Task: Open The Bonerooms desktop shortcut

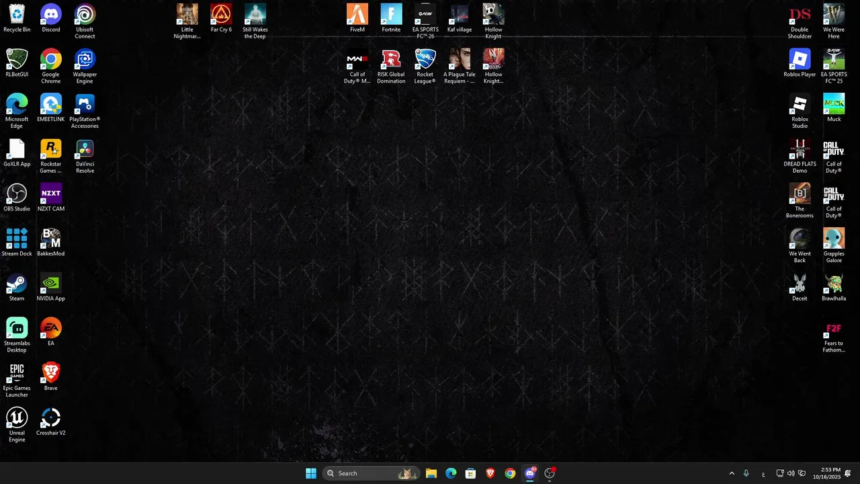Action: (x=800, y=201)
